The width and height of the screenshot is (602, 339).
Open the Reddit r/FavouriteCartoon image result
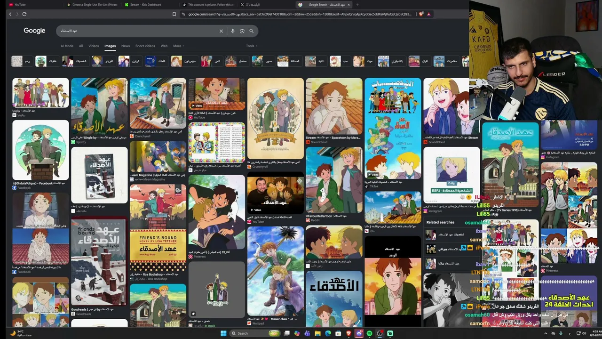334,180
